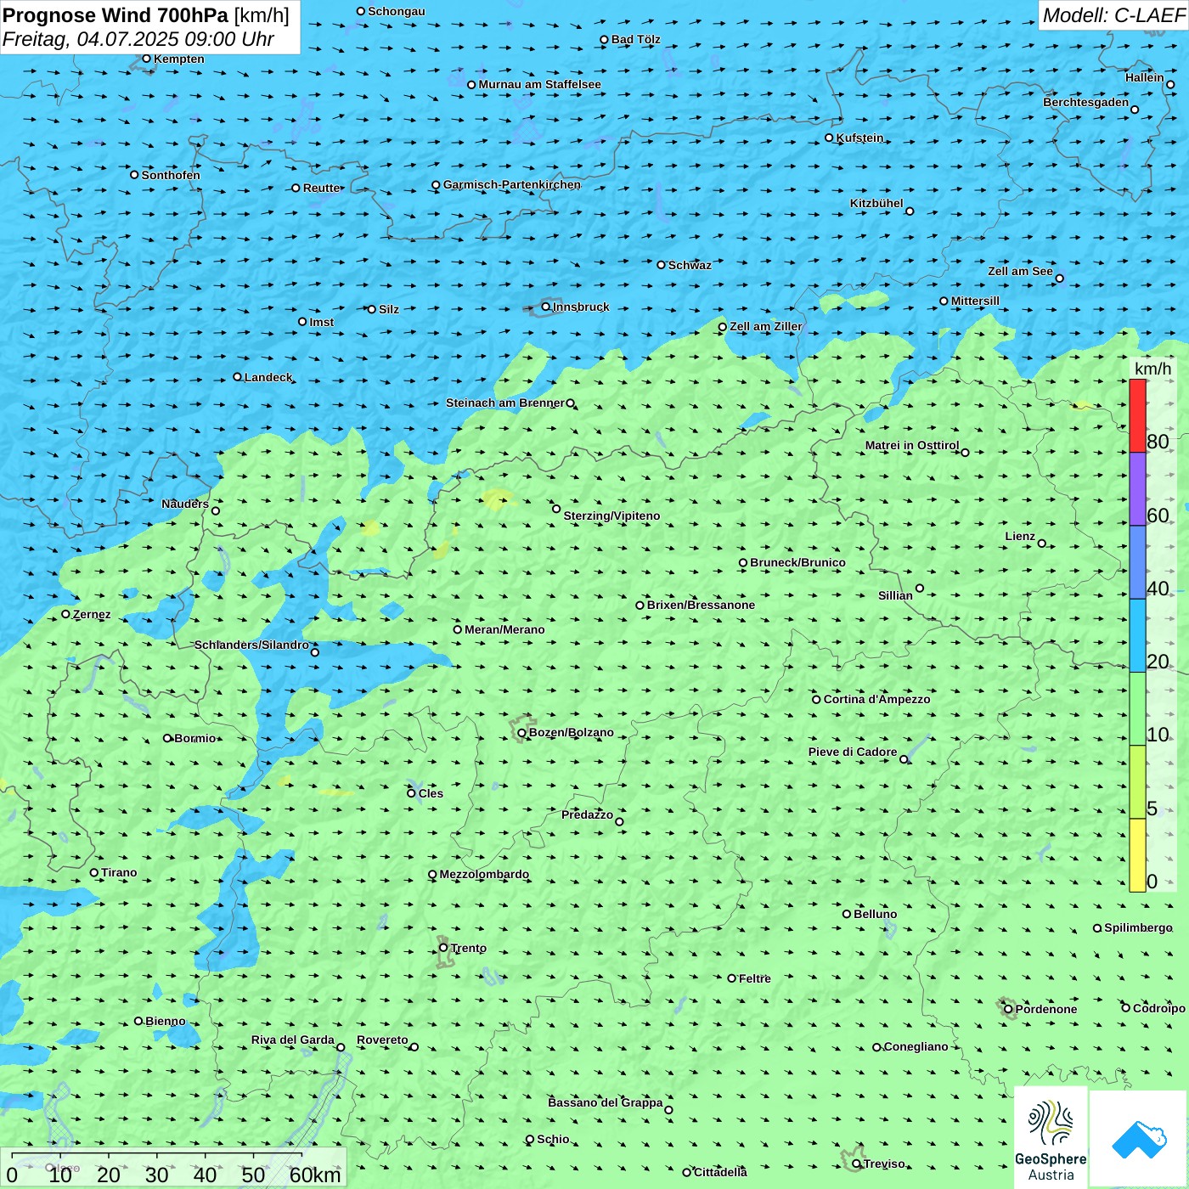The height and width of the screenshot is (1189, 1189).
Task: Click the 'Berchtesgaden' label
Action: [1086, 102]
